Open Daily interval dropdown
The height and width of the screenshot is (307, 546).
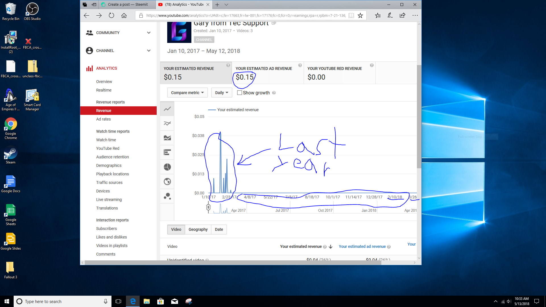222,93
